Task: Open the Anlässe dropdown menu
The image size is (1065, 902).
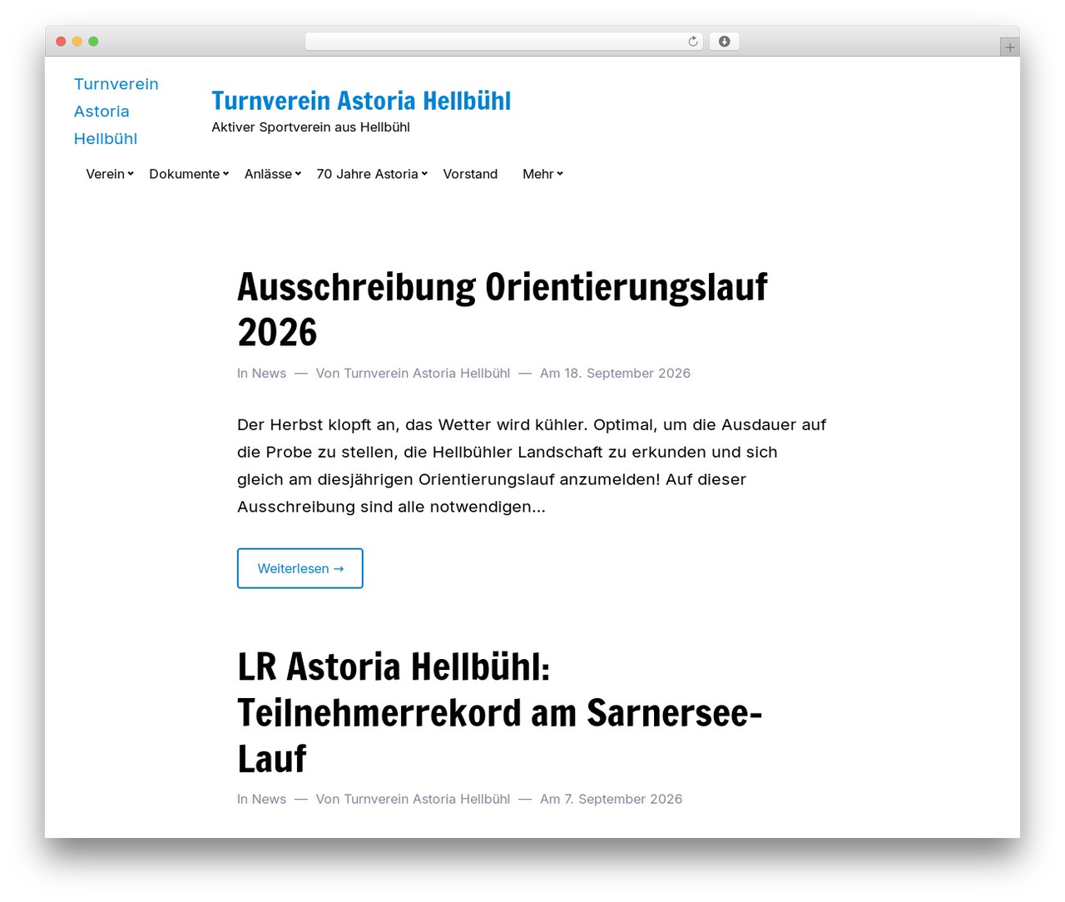Action: pos(273,174)
